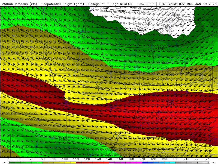Click the 220 value on the color scale
The image size is (218, 164).
(x=197, y=159)
